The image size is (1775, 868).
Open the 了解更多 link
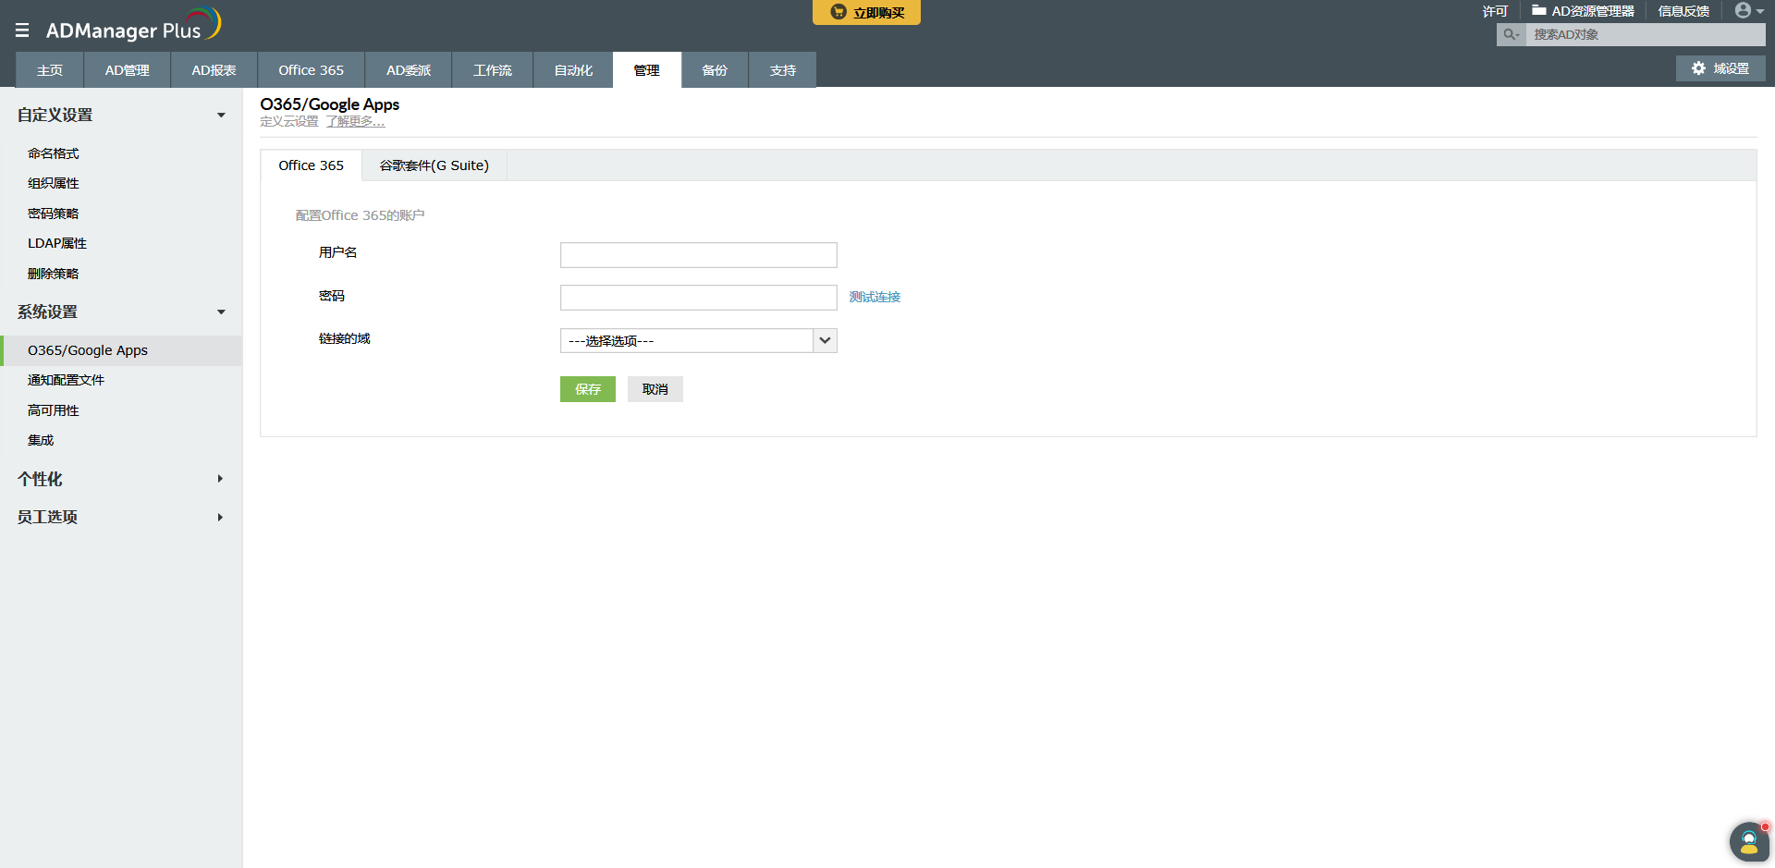355,122
